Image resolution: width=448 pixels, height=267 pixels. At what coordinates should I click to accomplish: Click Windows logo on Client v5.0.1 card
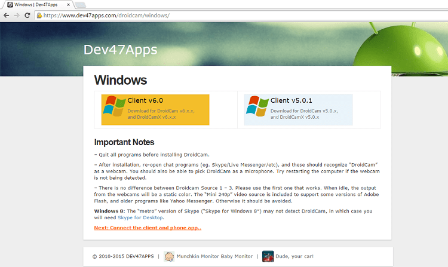point(257,106)
